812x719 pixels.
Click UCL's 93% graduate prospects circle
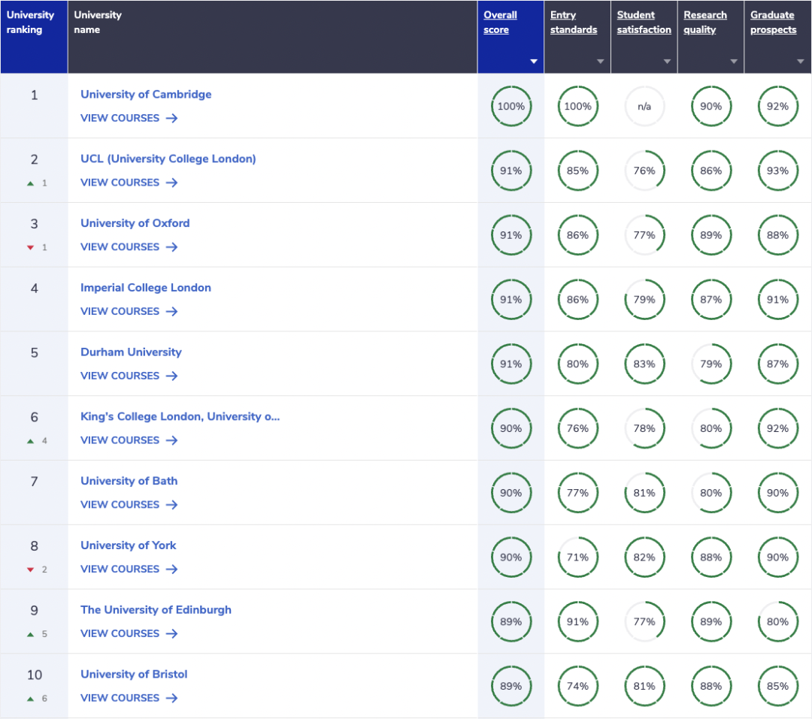pos(777,171)
